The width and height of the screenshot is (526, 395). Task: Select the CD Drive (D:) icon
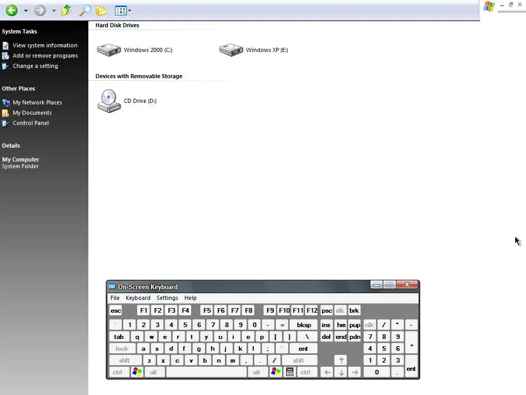click(x=109, y=101)
